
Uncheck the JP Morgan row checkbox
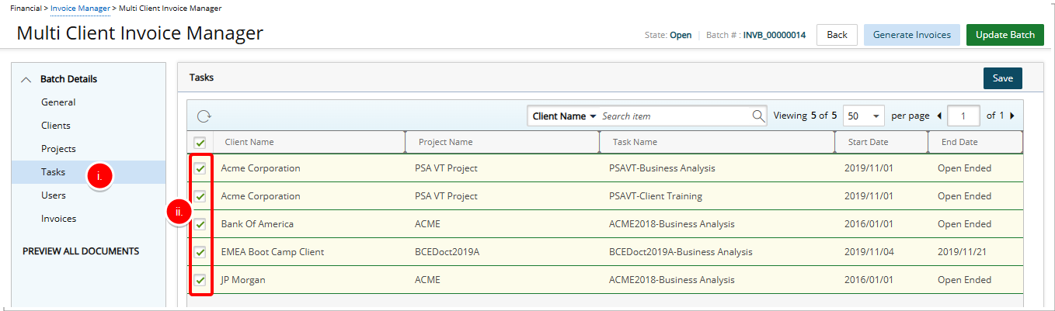point(200,280)
